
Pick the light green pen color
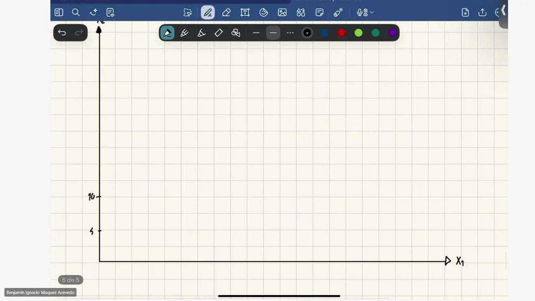click(359, 33)
